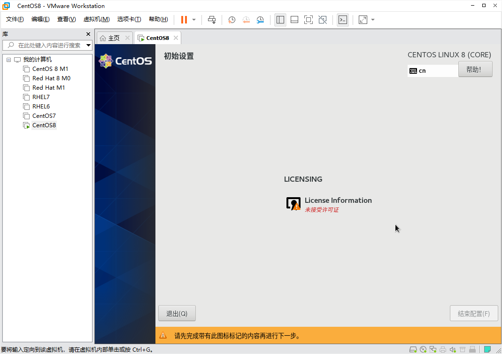Click the 未接受许可证 red status text

(x=321, y=210)
